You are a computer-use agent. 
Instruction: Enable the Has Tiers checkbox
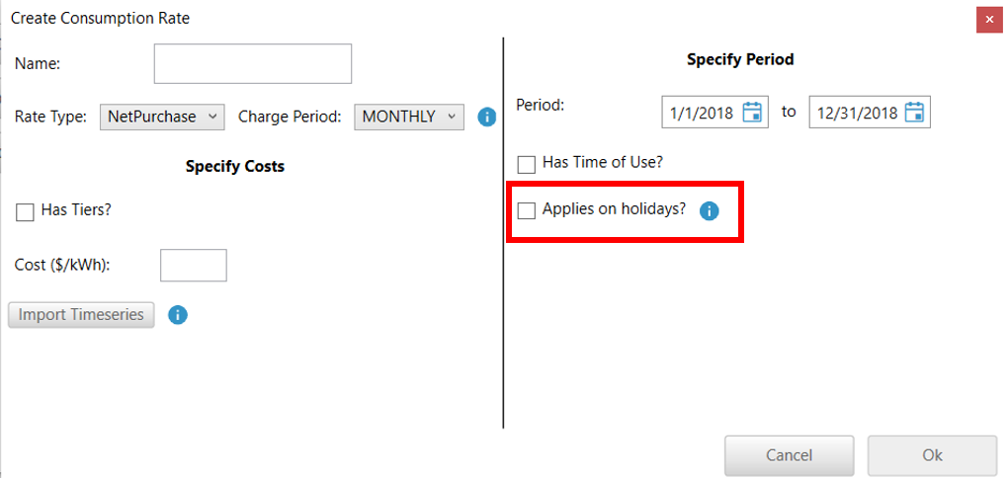(26, 211)
